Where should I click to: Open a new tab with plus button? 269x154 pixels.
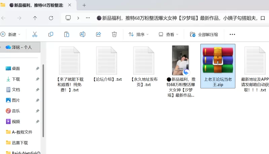coord(84,5)
